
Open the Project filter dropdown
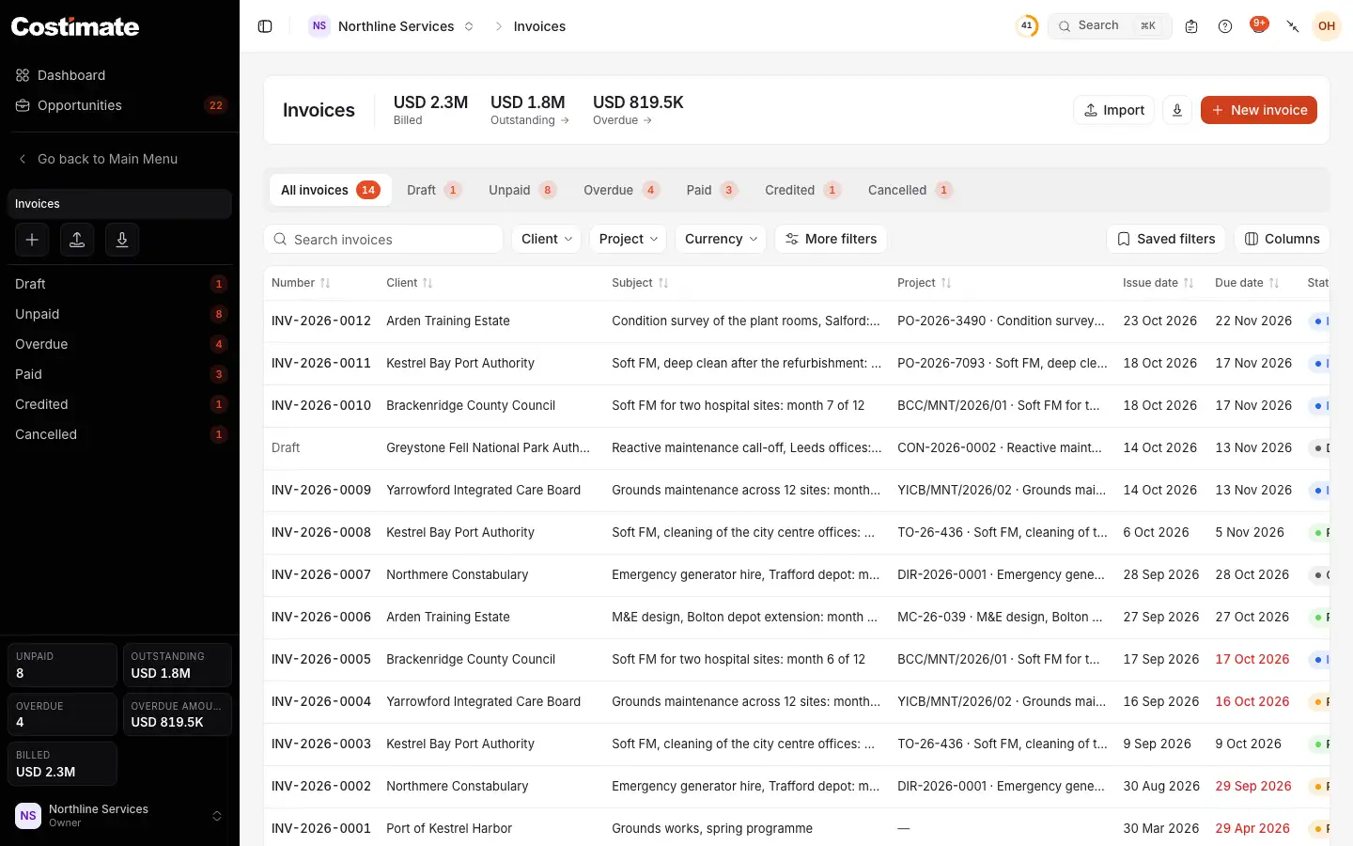click(x=629, y=239)
